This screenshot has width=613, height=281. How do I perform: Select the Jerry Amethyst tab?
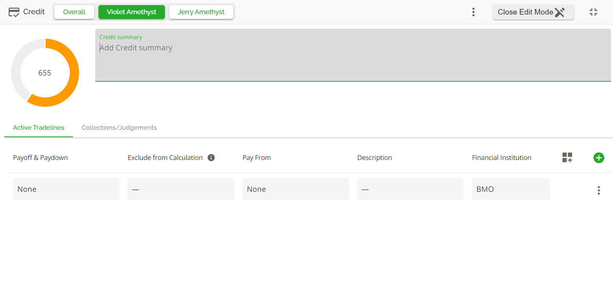click(x=201, y=12)
